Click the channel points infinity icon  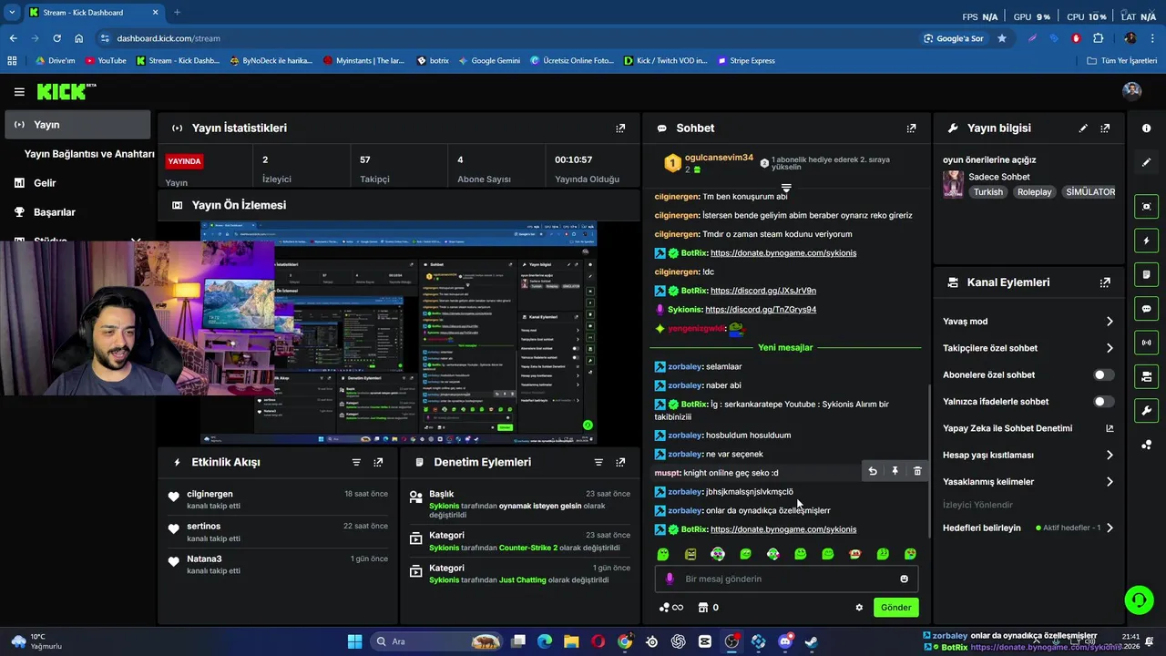click(670, 608)
